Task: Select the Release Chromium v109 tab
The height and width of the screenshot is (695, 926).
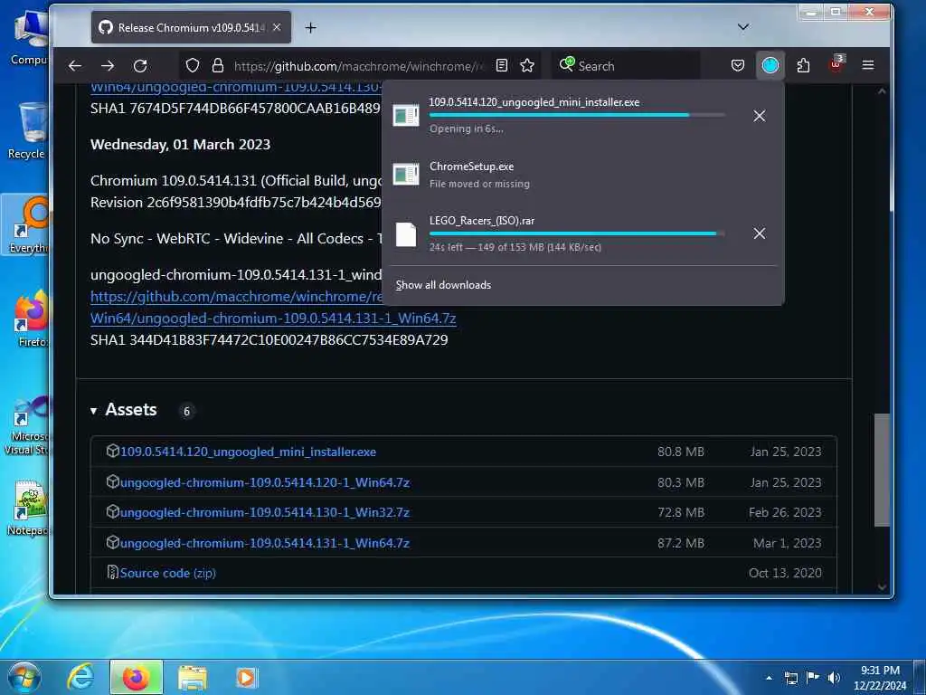Action: [x=191, y=27]
